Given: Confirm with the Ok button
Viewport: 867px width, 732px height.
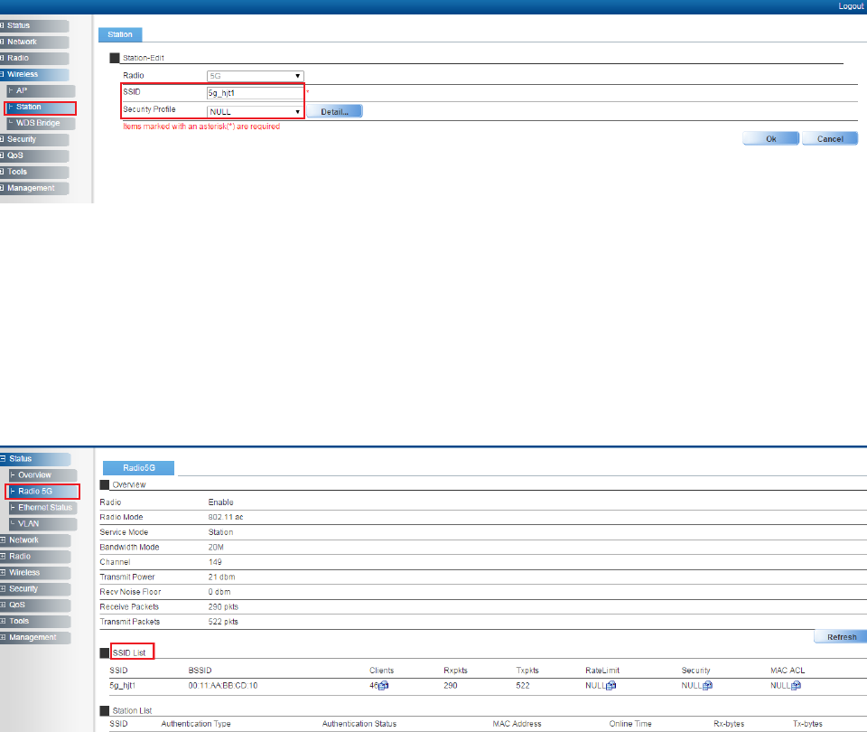Looking at the screenshot, I should click(770, 139).
